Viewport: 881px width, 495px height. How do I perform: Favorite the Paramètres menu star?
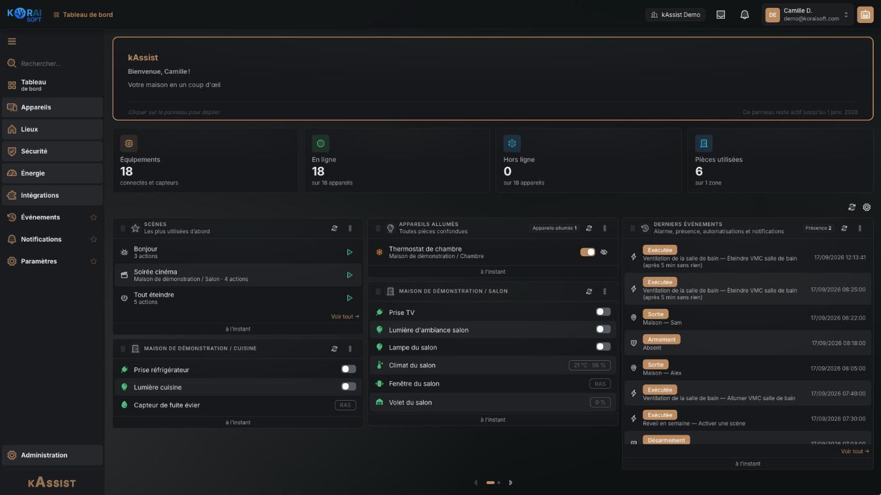point(93,262)
